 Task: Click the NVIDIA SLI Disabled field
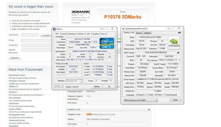[158, 91]
